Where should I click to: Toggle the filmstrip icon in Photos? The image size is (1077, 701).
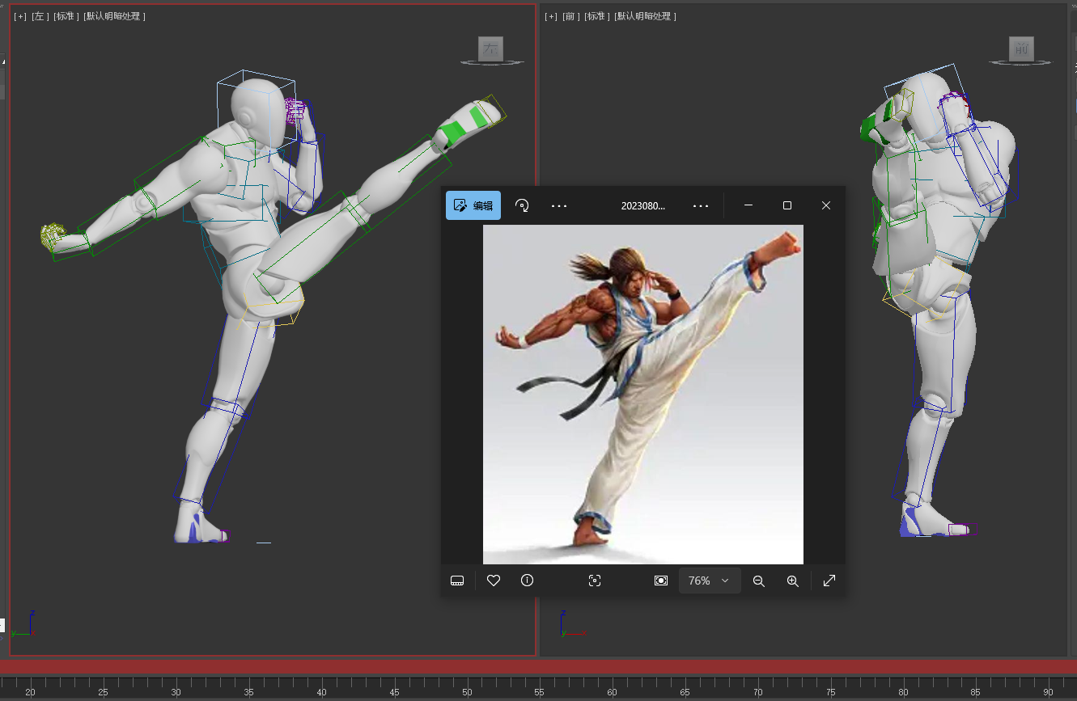coord(457,581)
